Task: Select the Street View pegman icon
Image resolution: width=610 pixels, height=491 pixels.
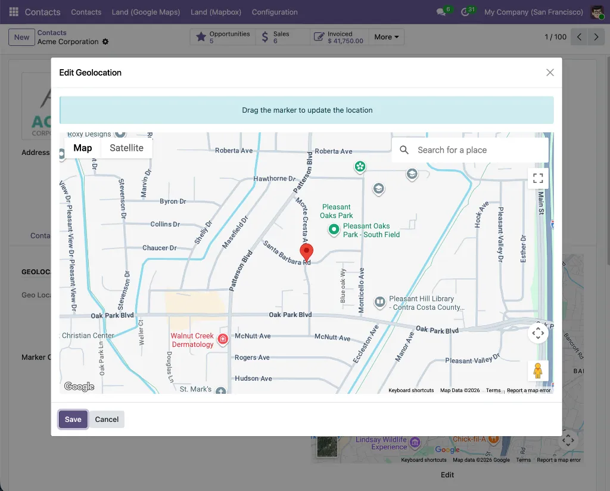Action: [x=538, y=371]
